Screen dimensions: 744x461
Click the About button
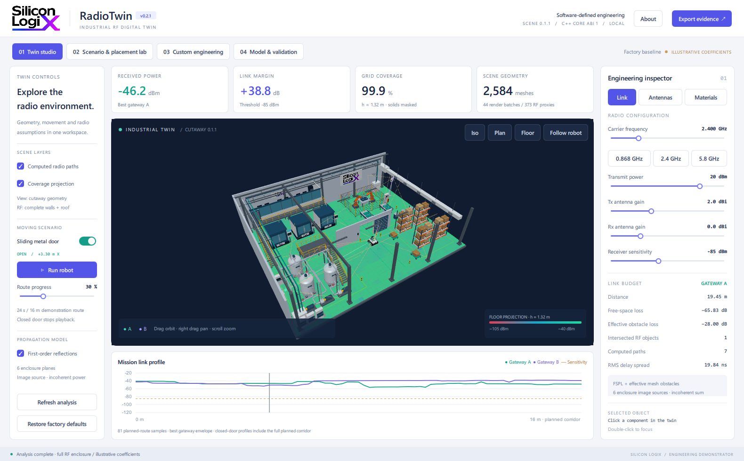pyautogui.click(x=648, y=19)
